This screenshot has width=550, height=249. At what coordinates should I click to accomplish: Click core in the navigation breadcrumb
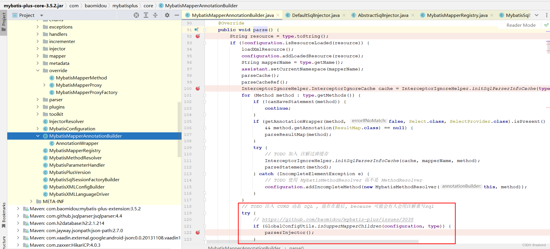[x=148, y=6]
